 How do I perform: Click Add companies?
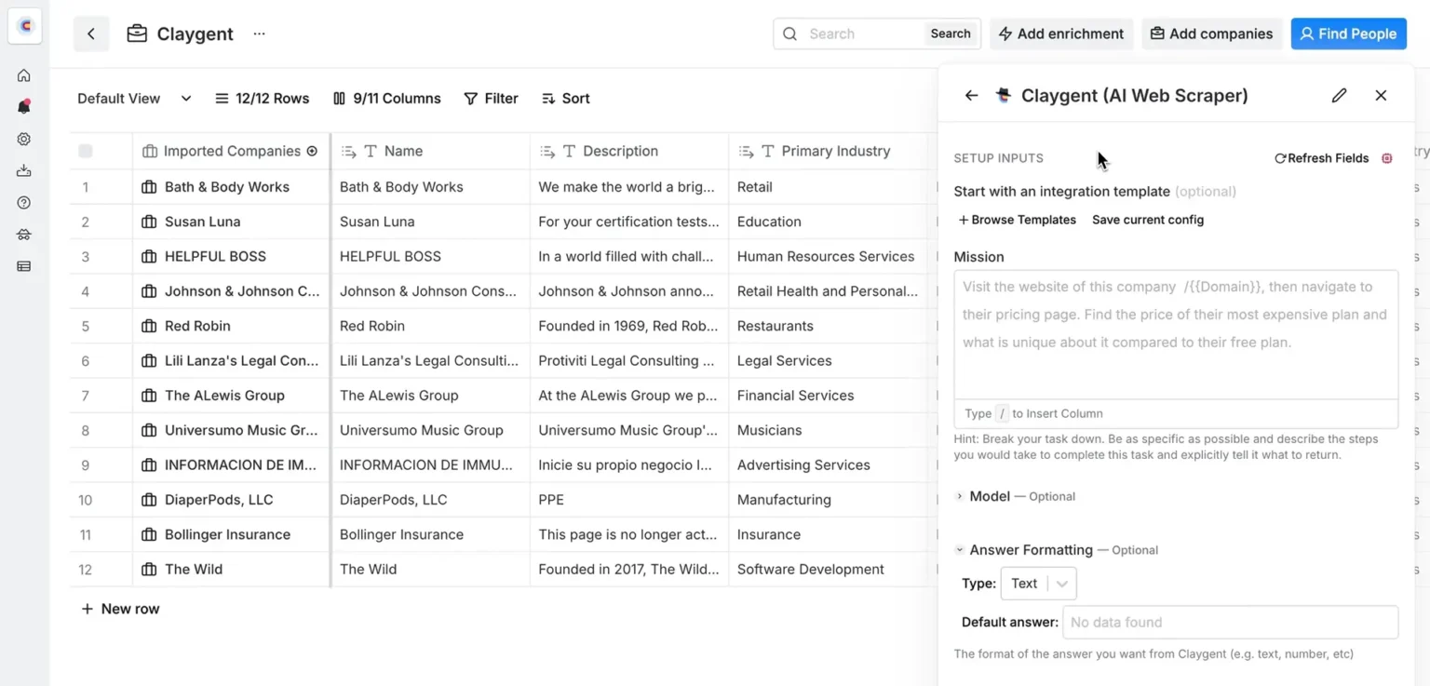pyautogui.click(x=1211, y=34)
